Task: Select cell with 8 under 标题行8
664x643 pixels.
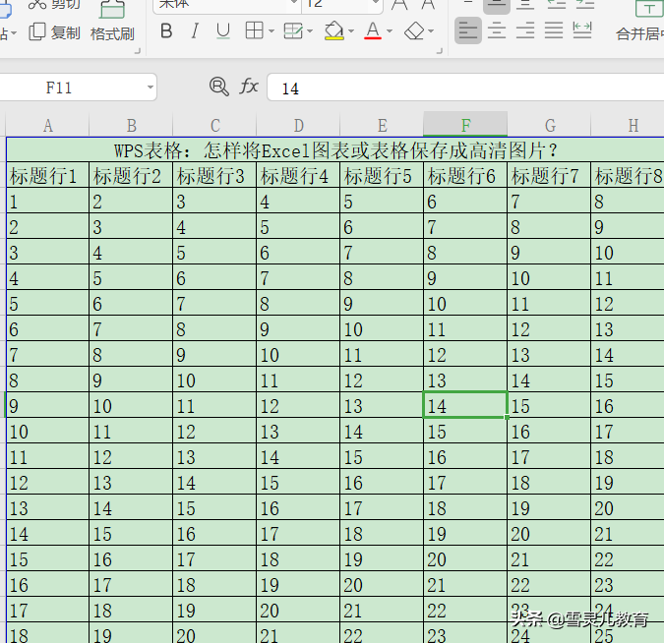Action: [628, 201]
